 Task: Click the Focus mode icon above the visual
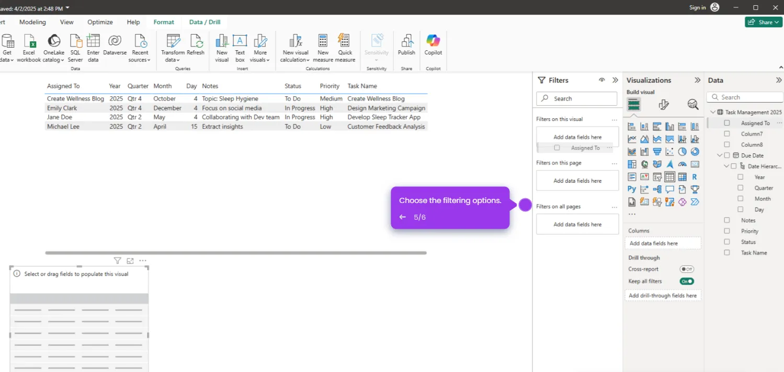130,261
